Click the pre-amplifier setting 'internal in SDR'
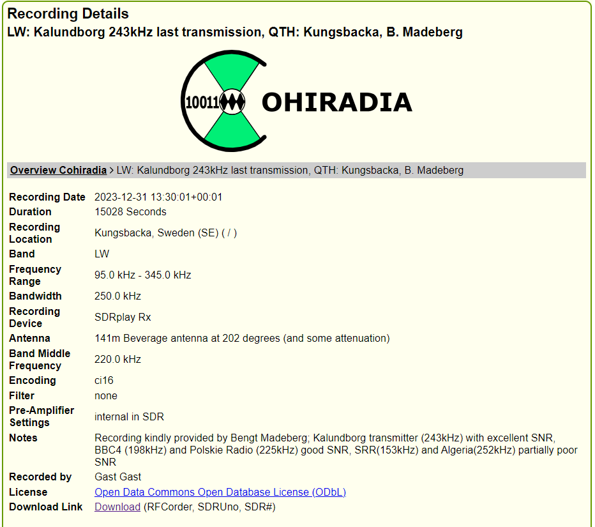Screen dimensions: 595x527 pyautogui.click(x=129, y=417)
